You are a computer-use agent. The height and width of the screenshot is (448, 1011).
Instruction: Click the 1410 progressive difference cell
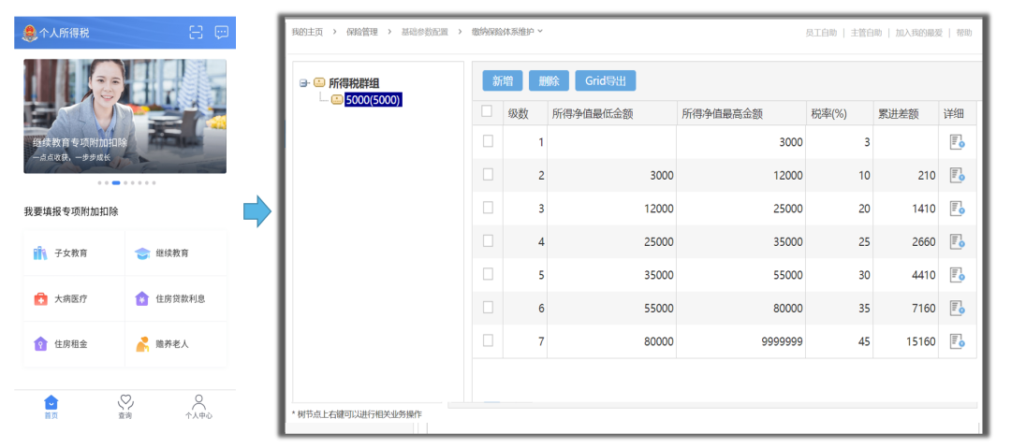(906, 209)
